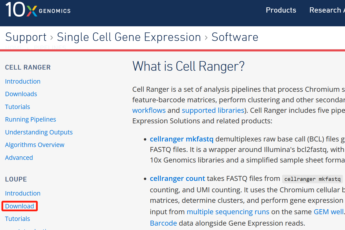Go to Support breadcrumb
Screen dimensions: 345x230
click(x=26, y=37)
